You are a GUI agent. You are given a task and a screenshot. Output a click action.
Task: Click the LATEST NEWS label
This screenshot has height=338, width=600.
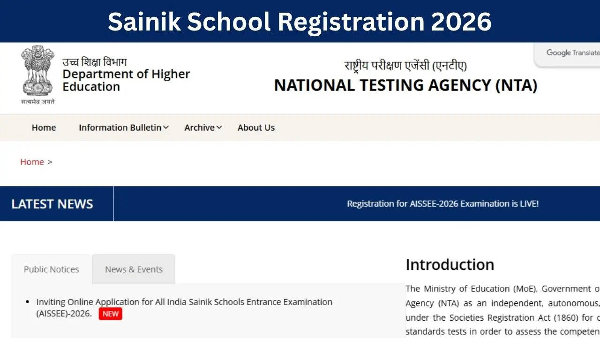(x=52, y=204)
